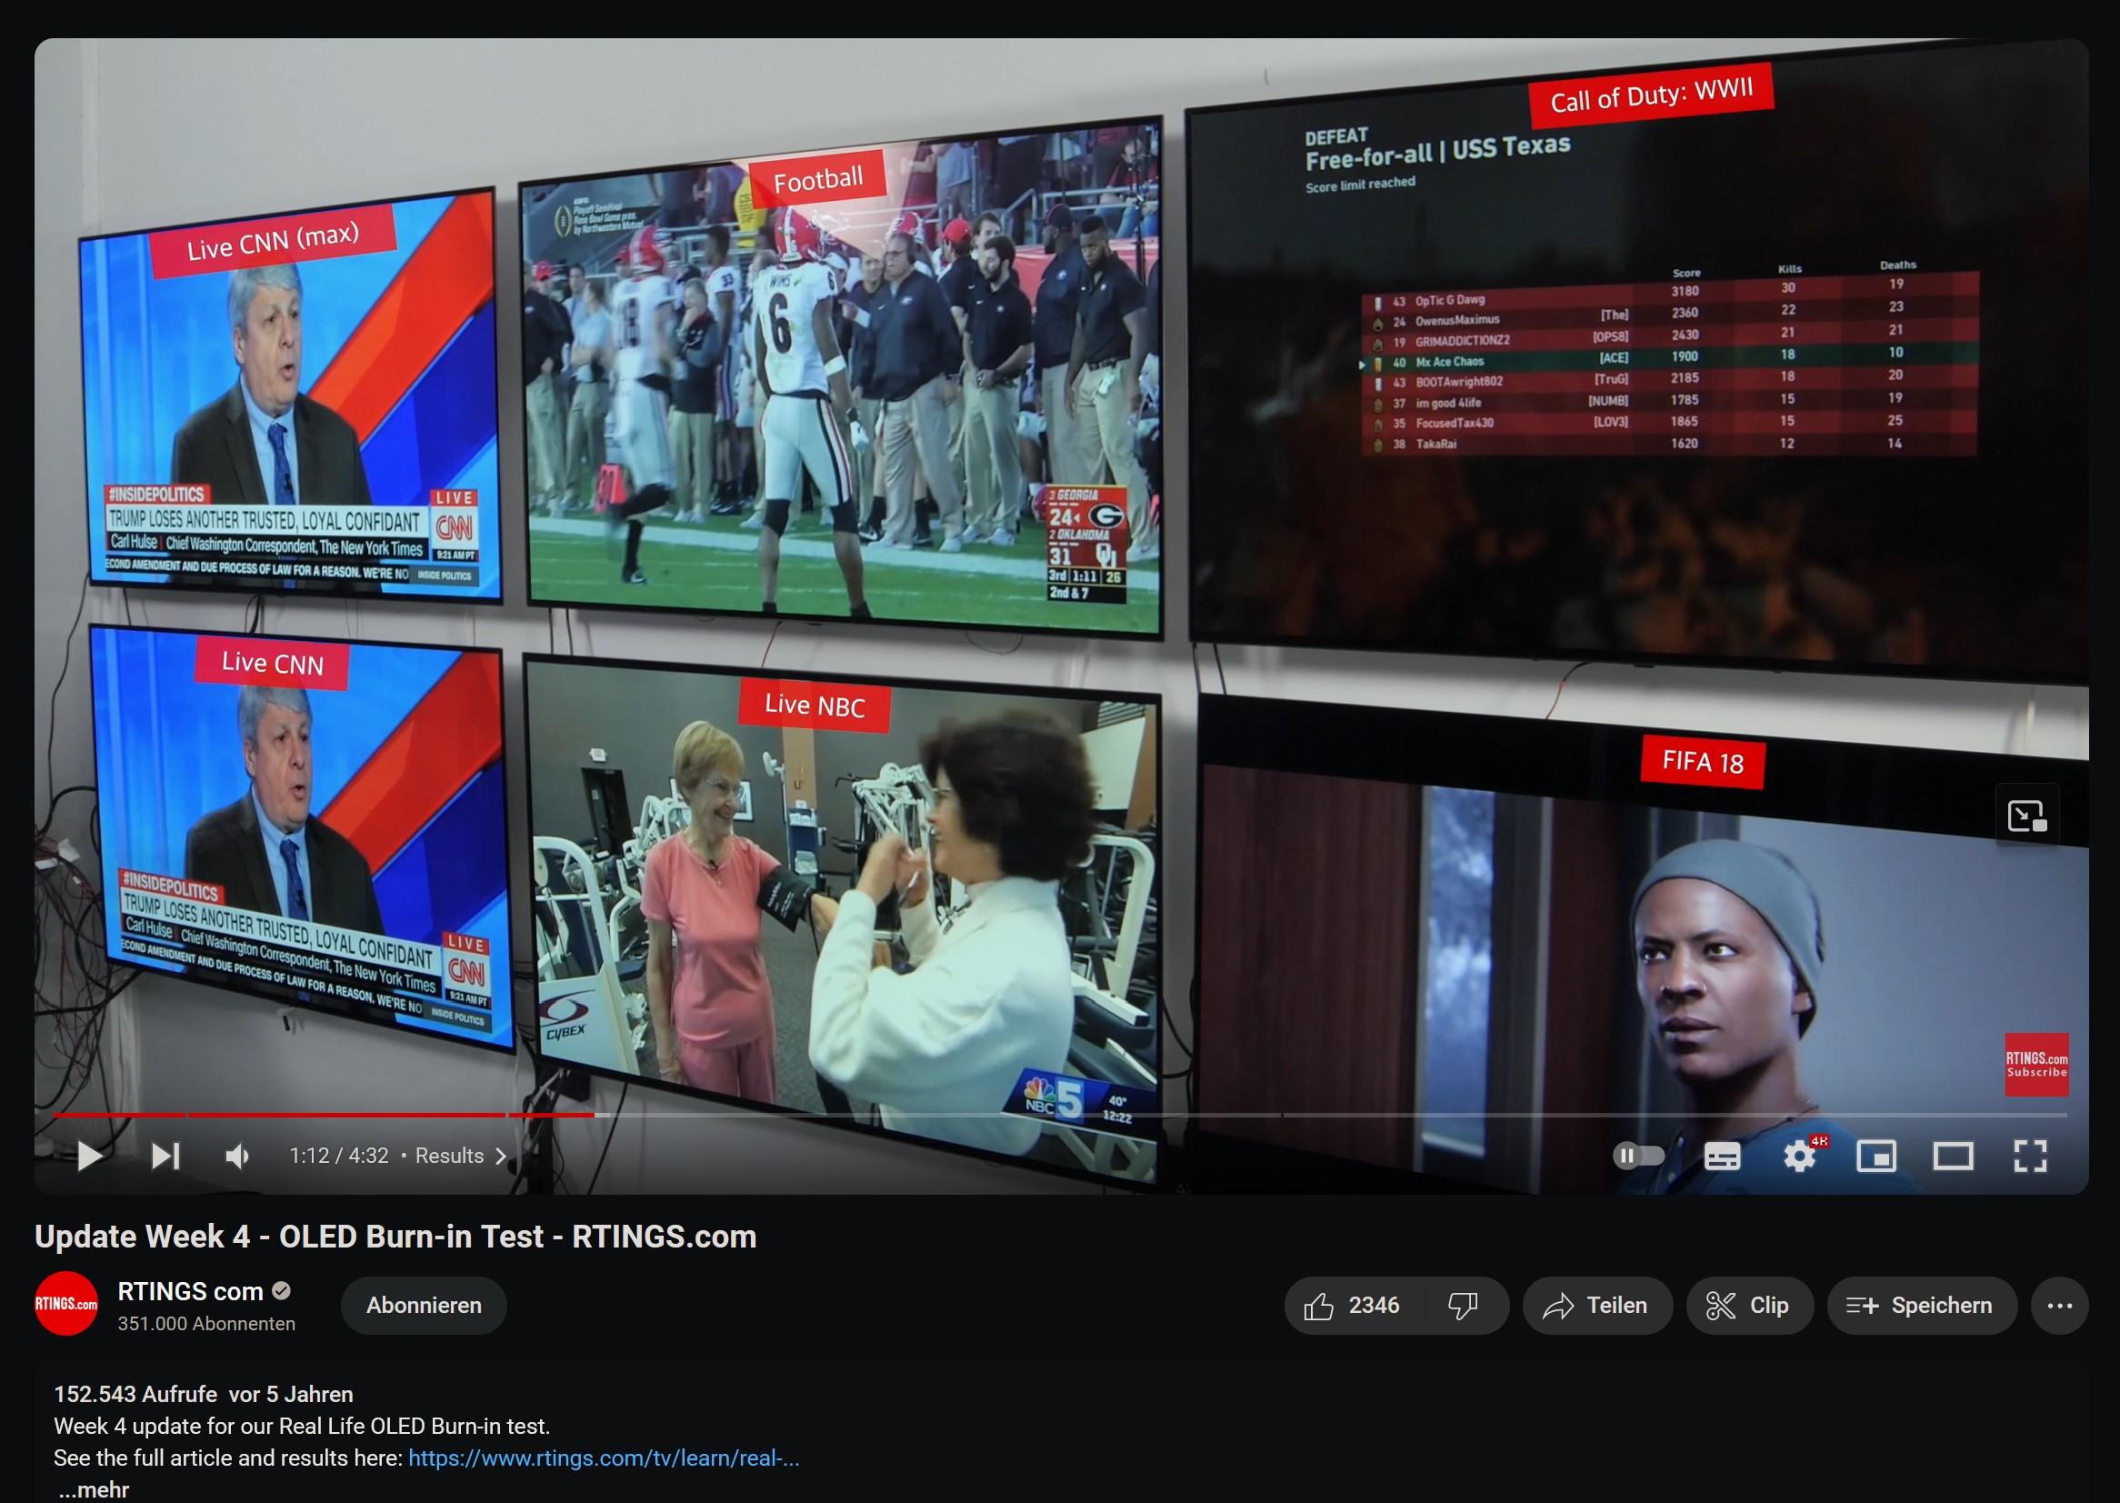This screenshot has width=2120, height=1503.
Task: Open the video settings gear
Action: (1799, 1155)
